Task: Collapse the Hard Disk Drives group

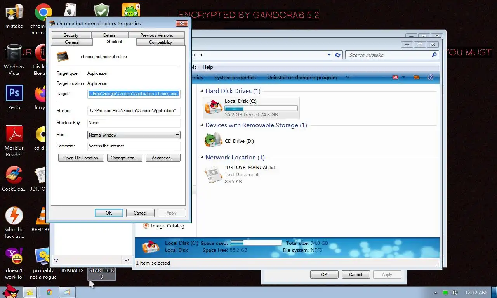Action: click(x=202, y=91)
